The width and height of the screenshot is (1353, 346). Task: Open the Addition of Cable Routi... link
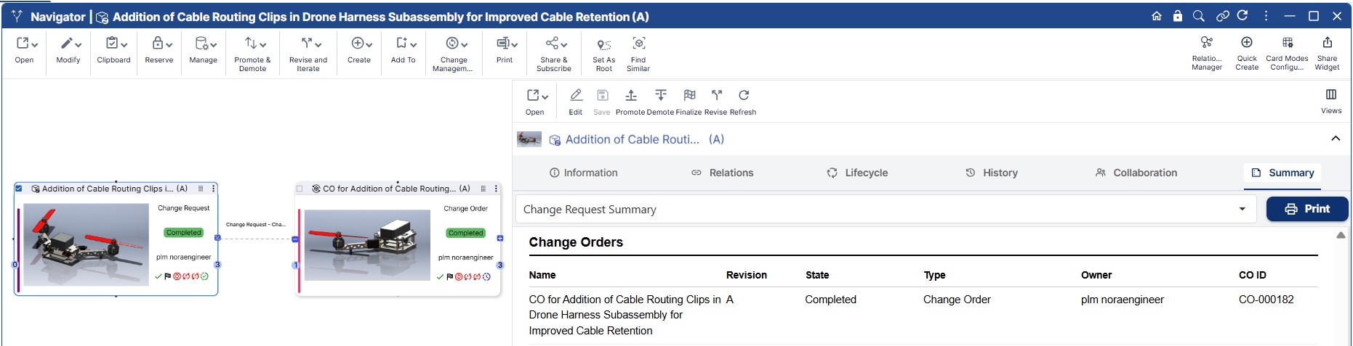click(x=632, y=139)
